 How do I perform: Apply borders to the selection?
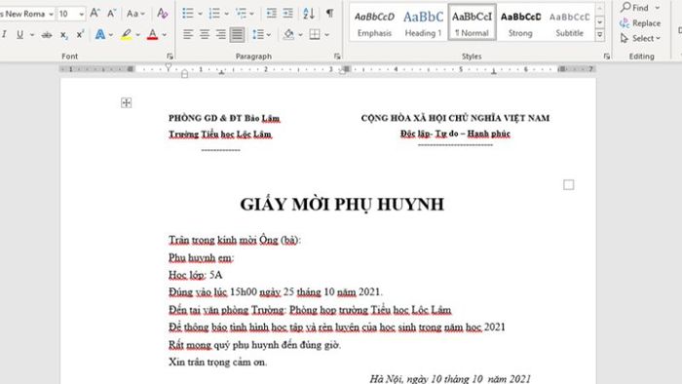pyautogui.click(x=315, y=34)
